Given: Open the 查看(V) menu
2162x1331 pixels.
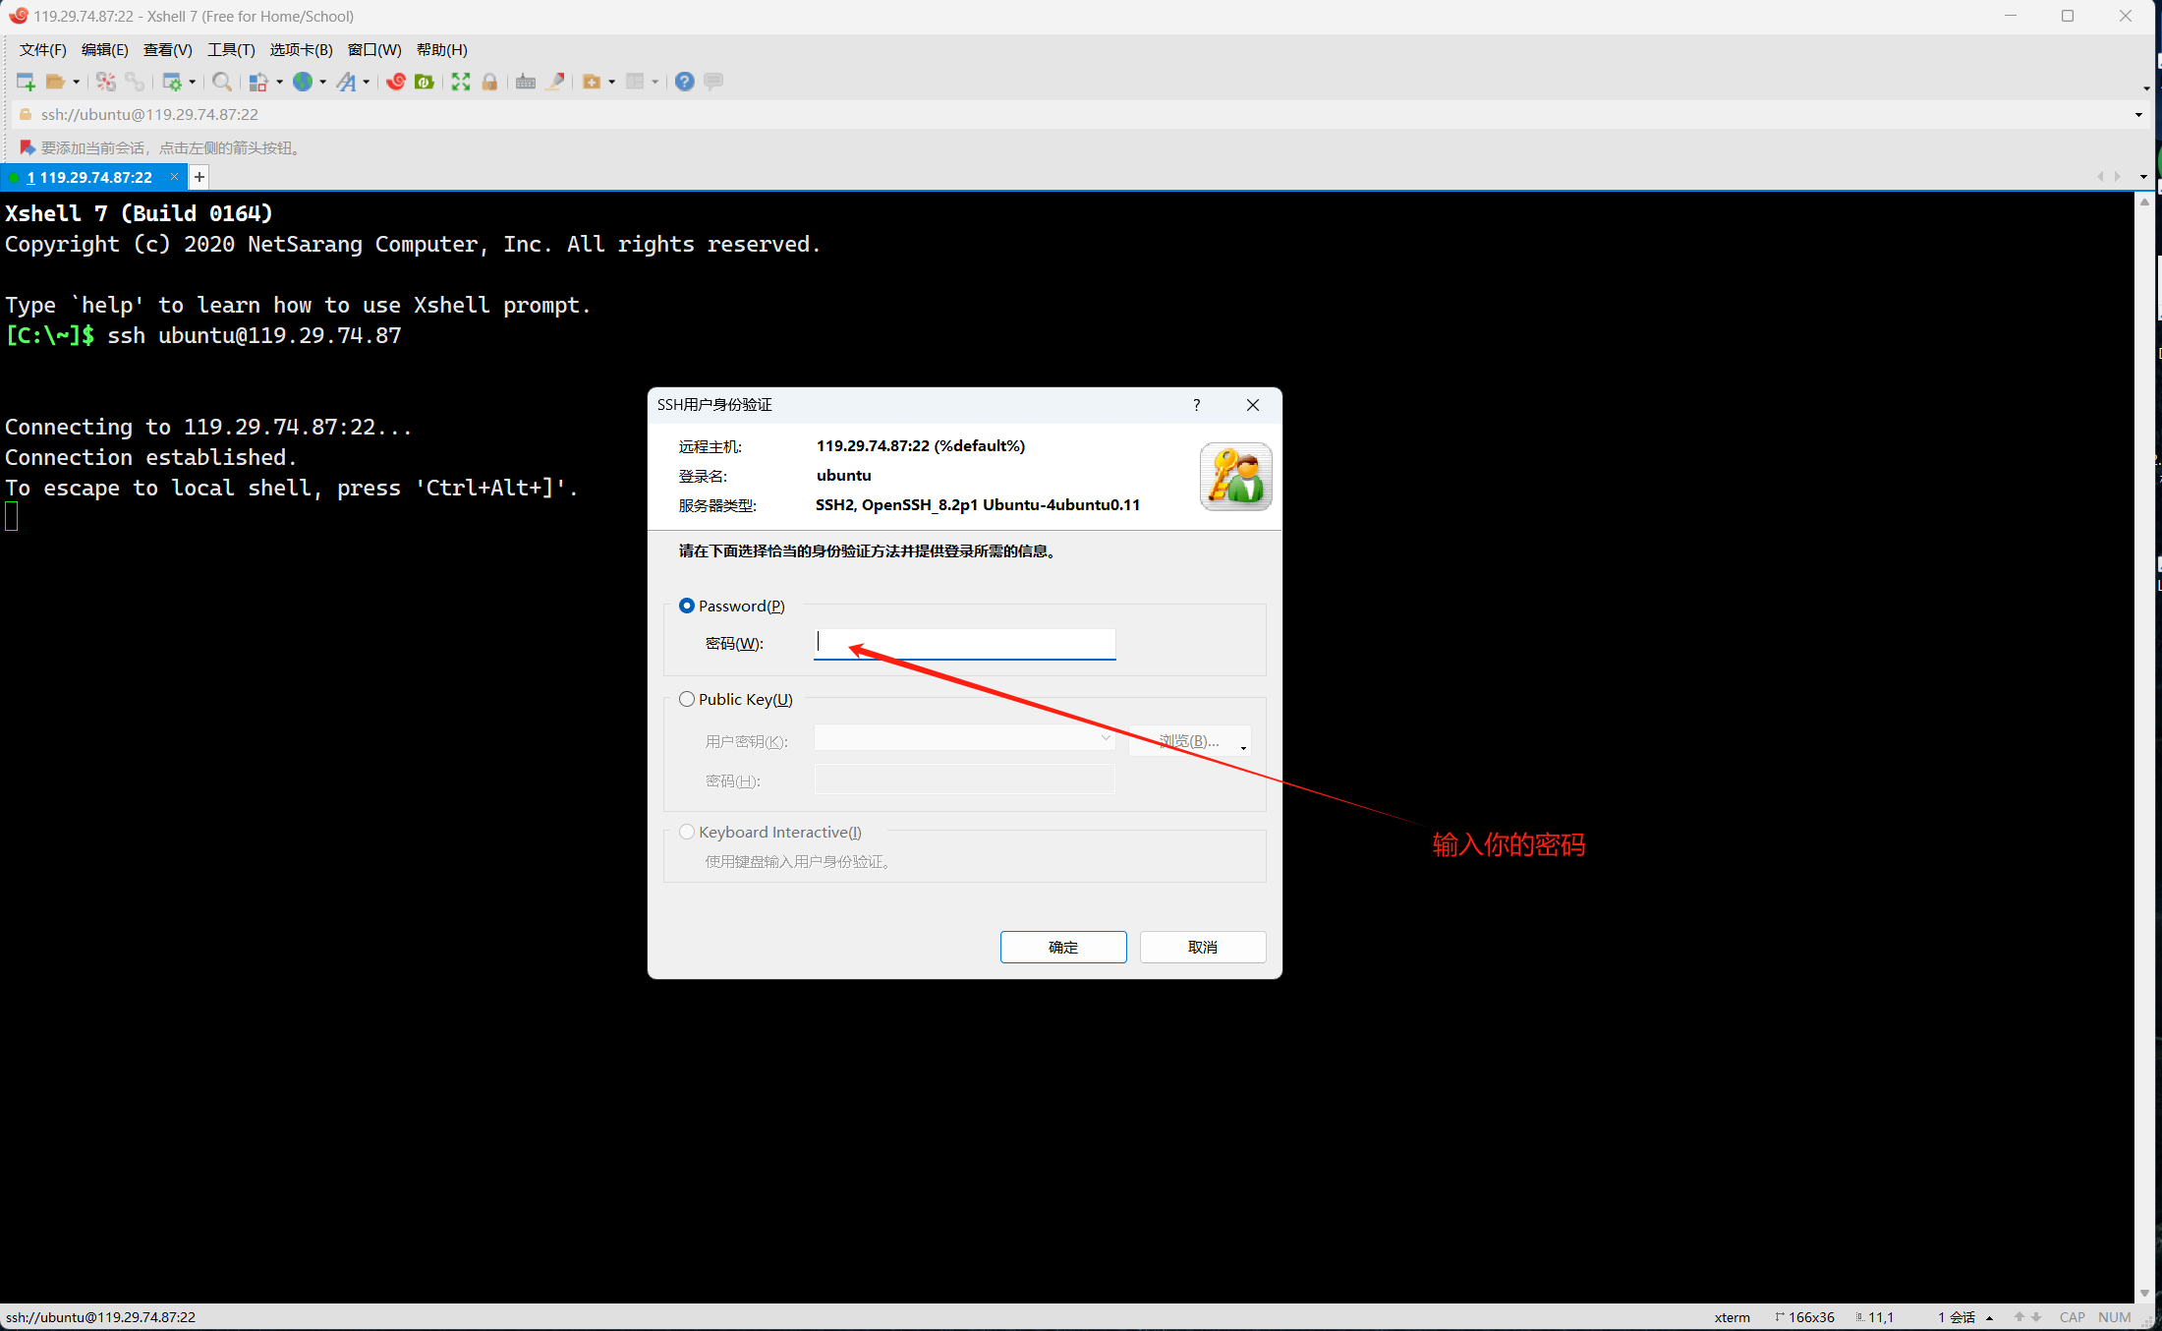Looking at the screenshot, I should 168,50.
